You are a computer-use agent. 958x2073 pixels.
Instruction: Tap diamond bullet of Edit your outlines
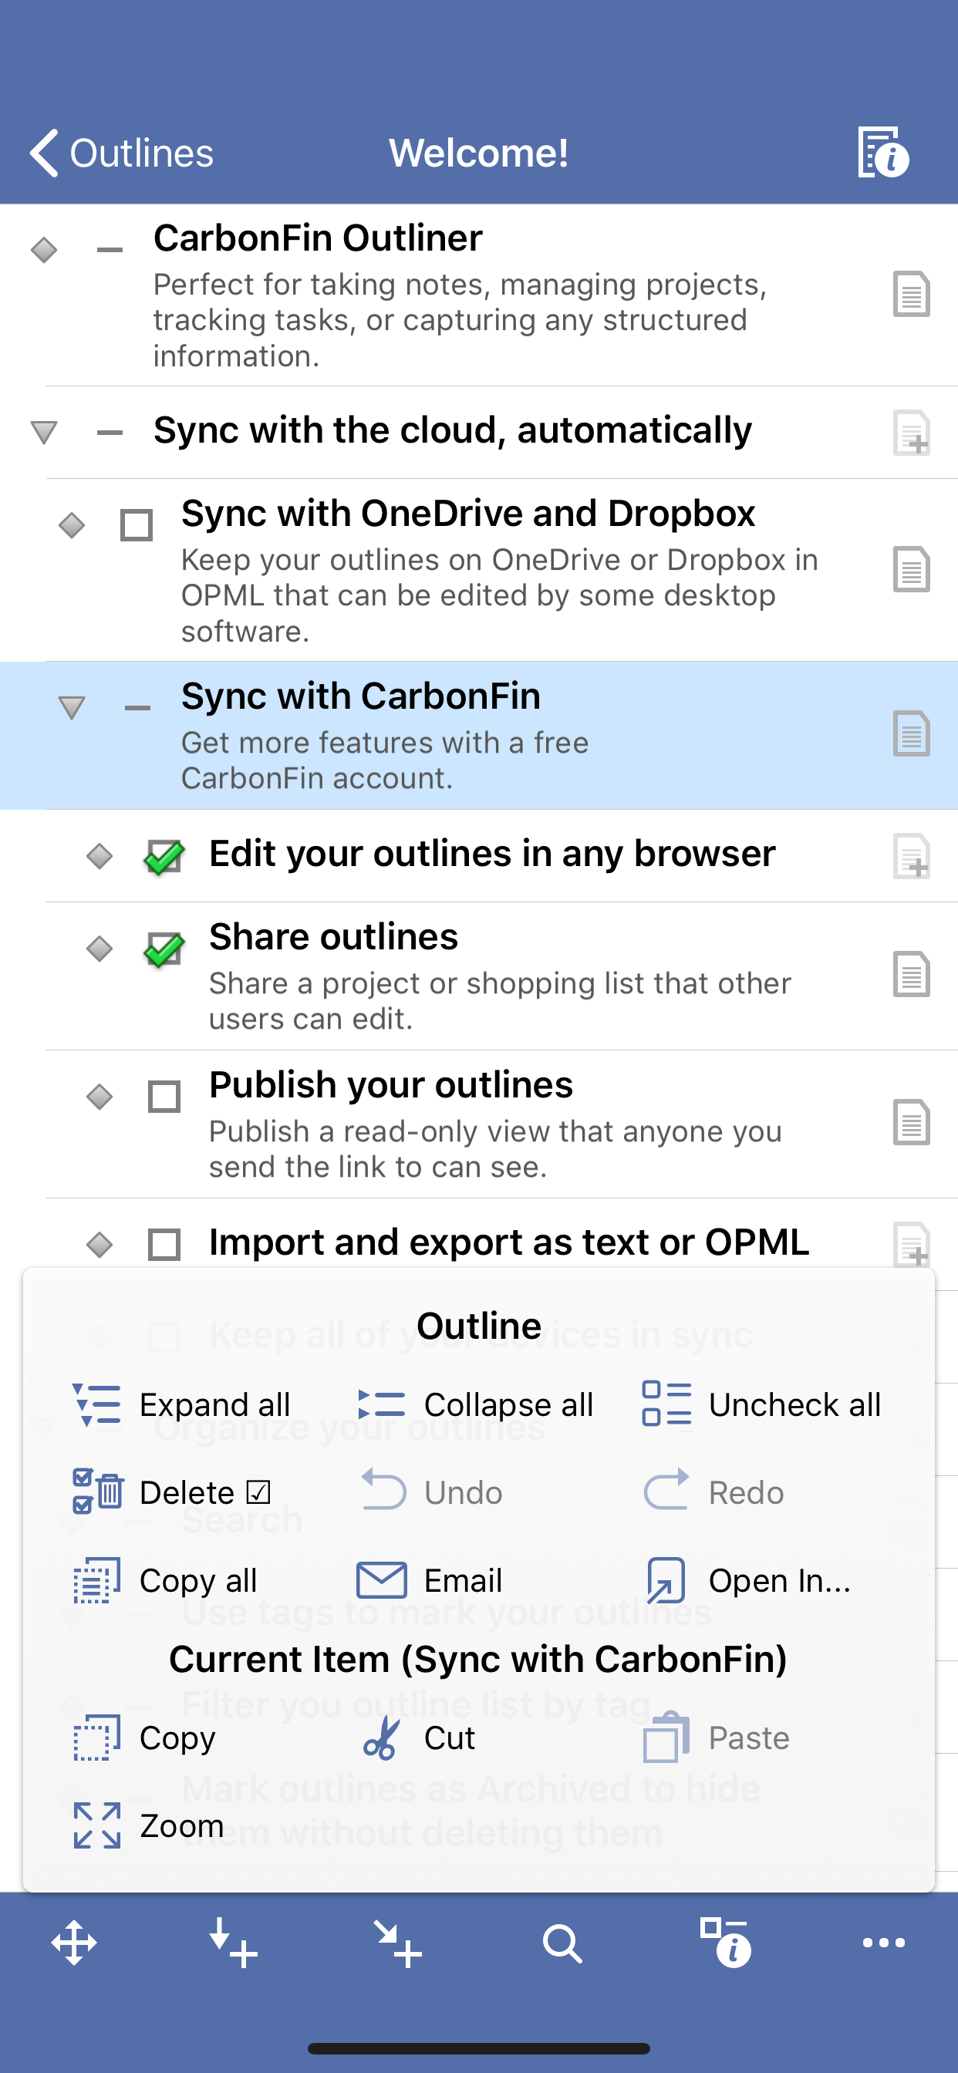(100, 855)
